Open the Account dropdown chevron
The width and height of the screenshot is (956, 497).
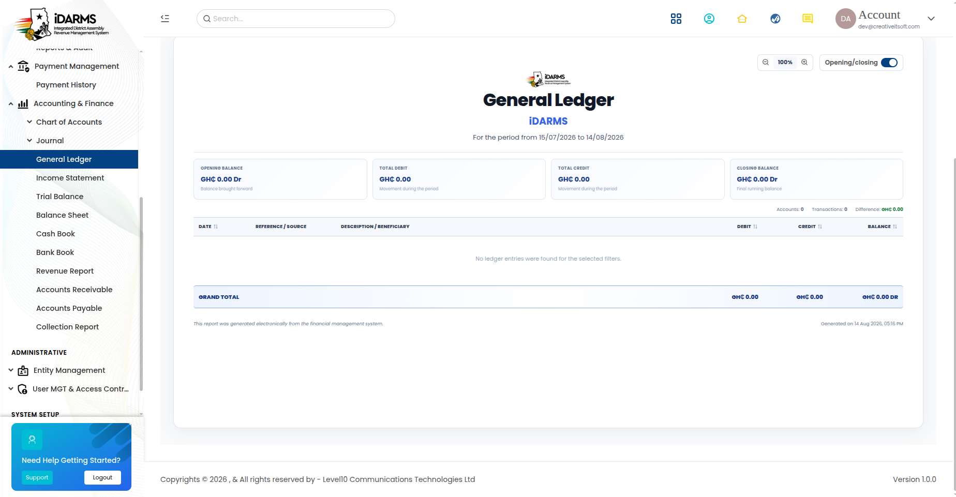[931, 19]
